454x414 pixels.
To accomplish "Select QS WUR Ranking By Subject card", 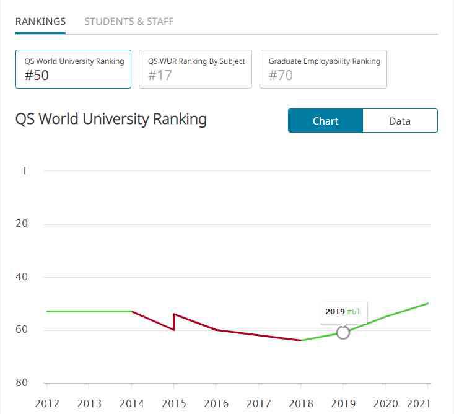I will [196, 69].
